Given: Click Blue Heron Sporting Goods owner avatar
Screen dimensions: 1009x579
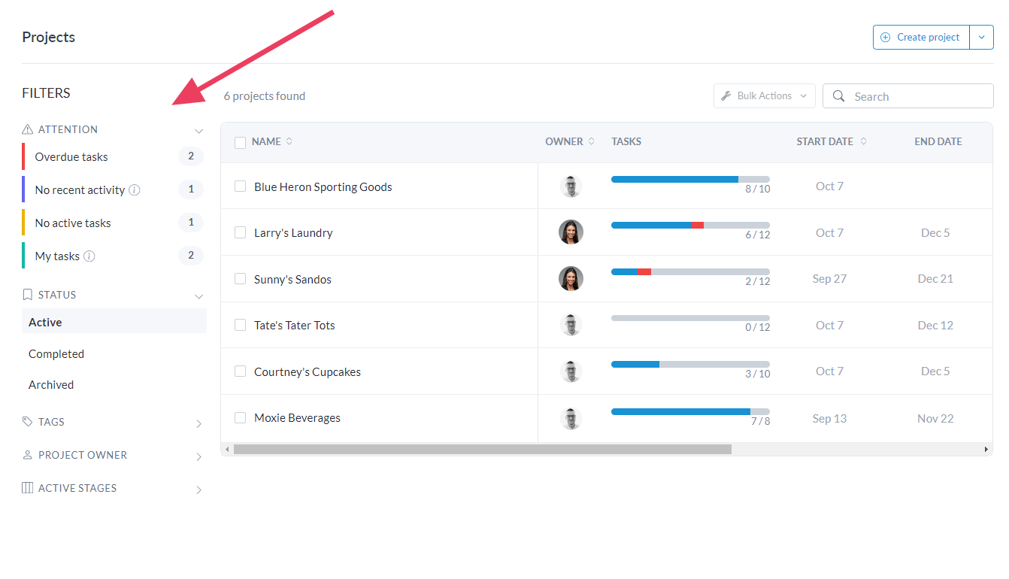Looking at the screenshot, I should (x=571, y=186).
